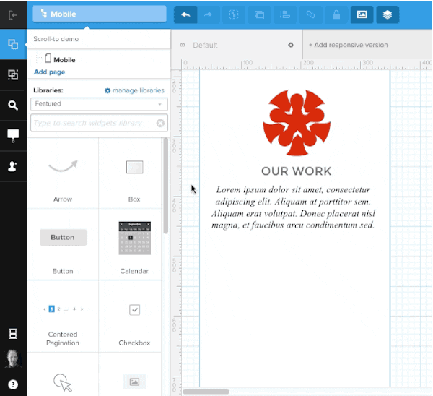Select the Mobile page in the page tree
433x396 pixels.
point(64,59)
